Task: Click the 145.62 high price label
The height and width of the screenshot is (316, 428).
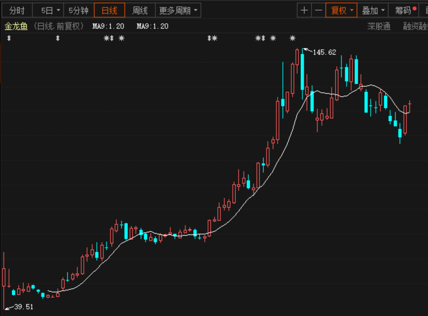Action: tap(324, 52)
